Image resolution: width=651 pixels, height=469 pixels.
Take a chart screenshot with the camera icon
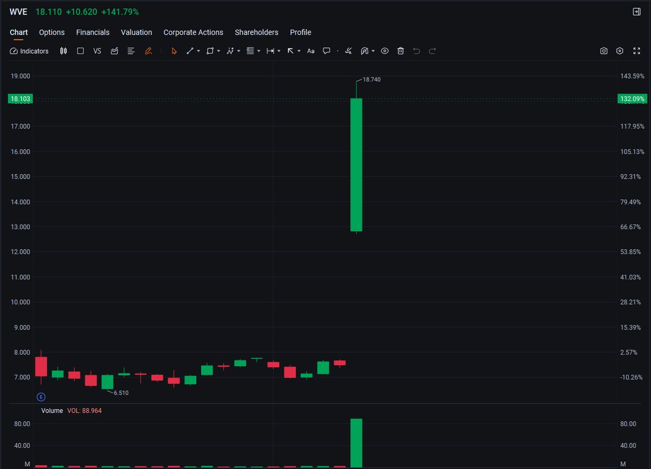(x=604, y=50)
